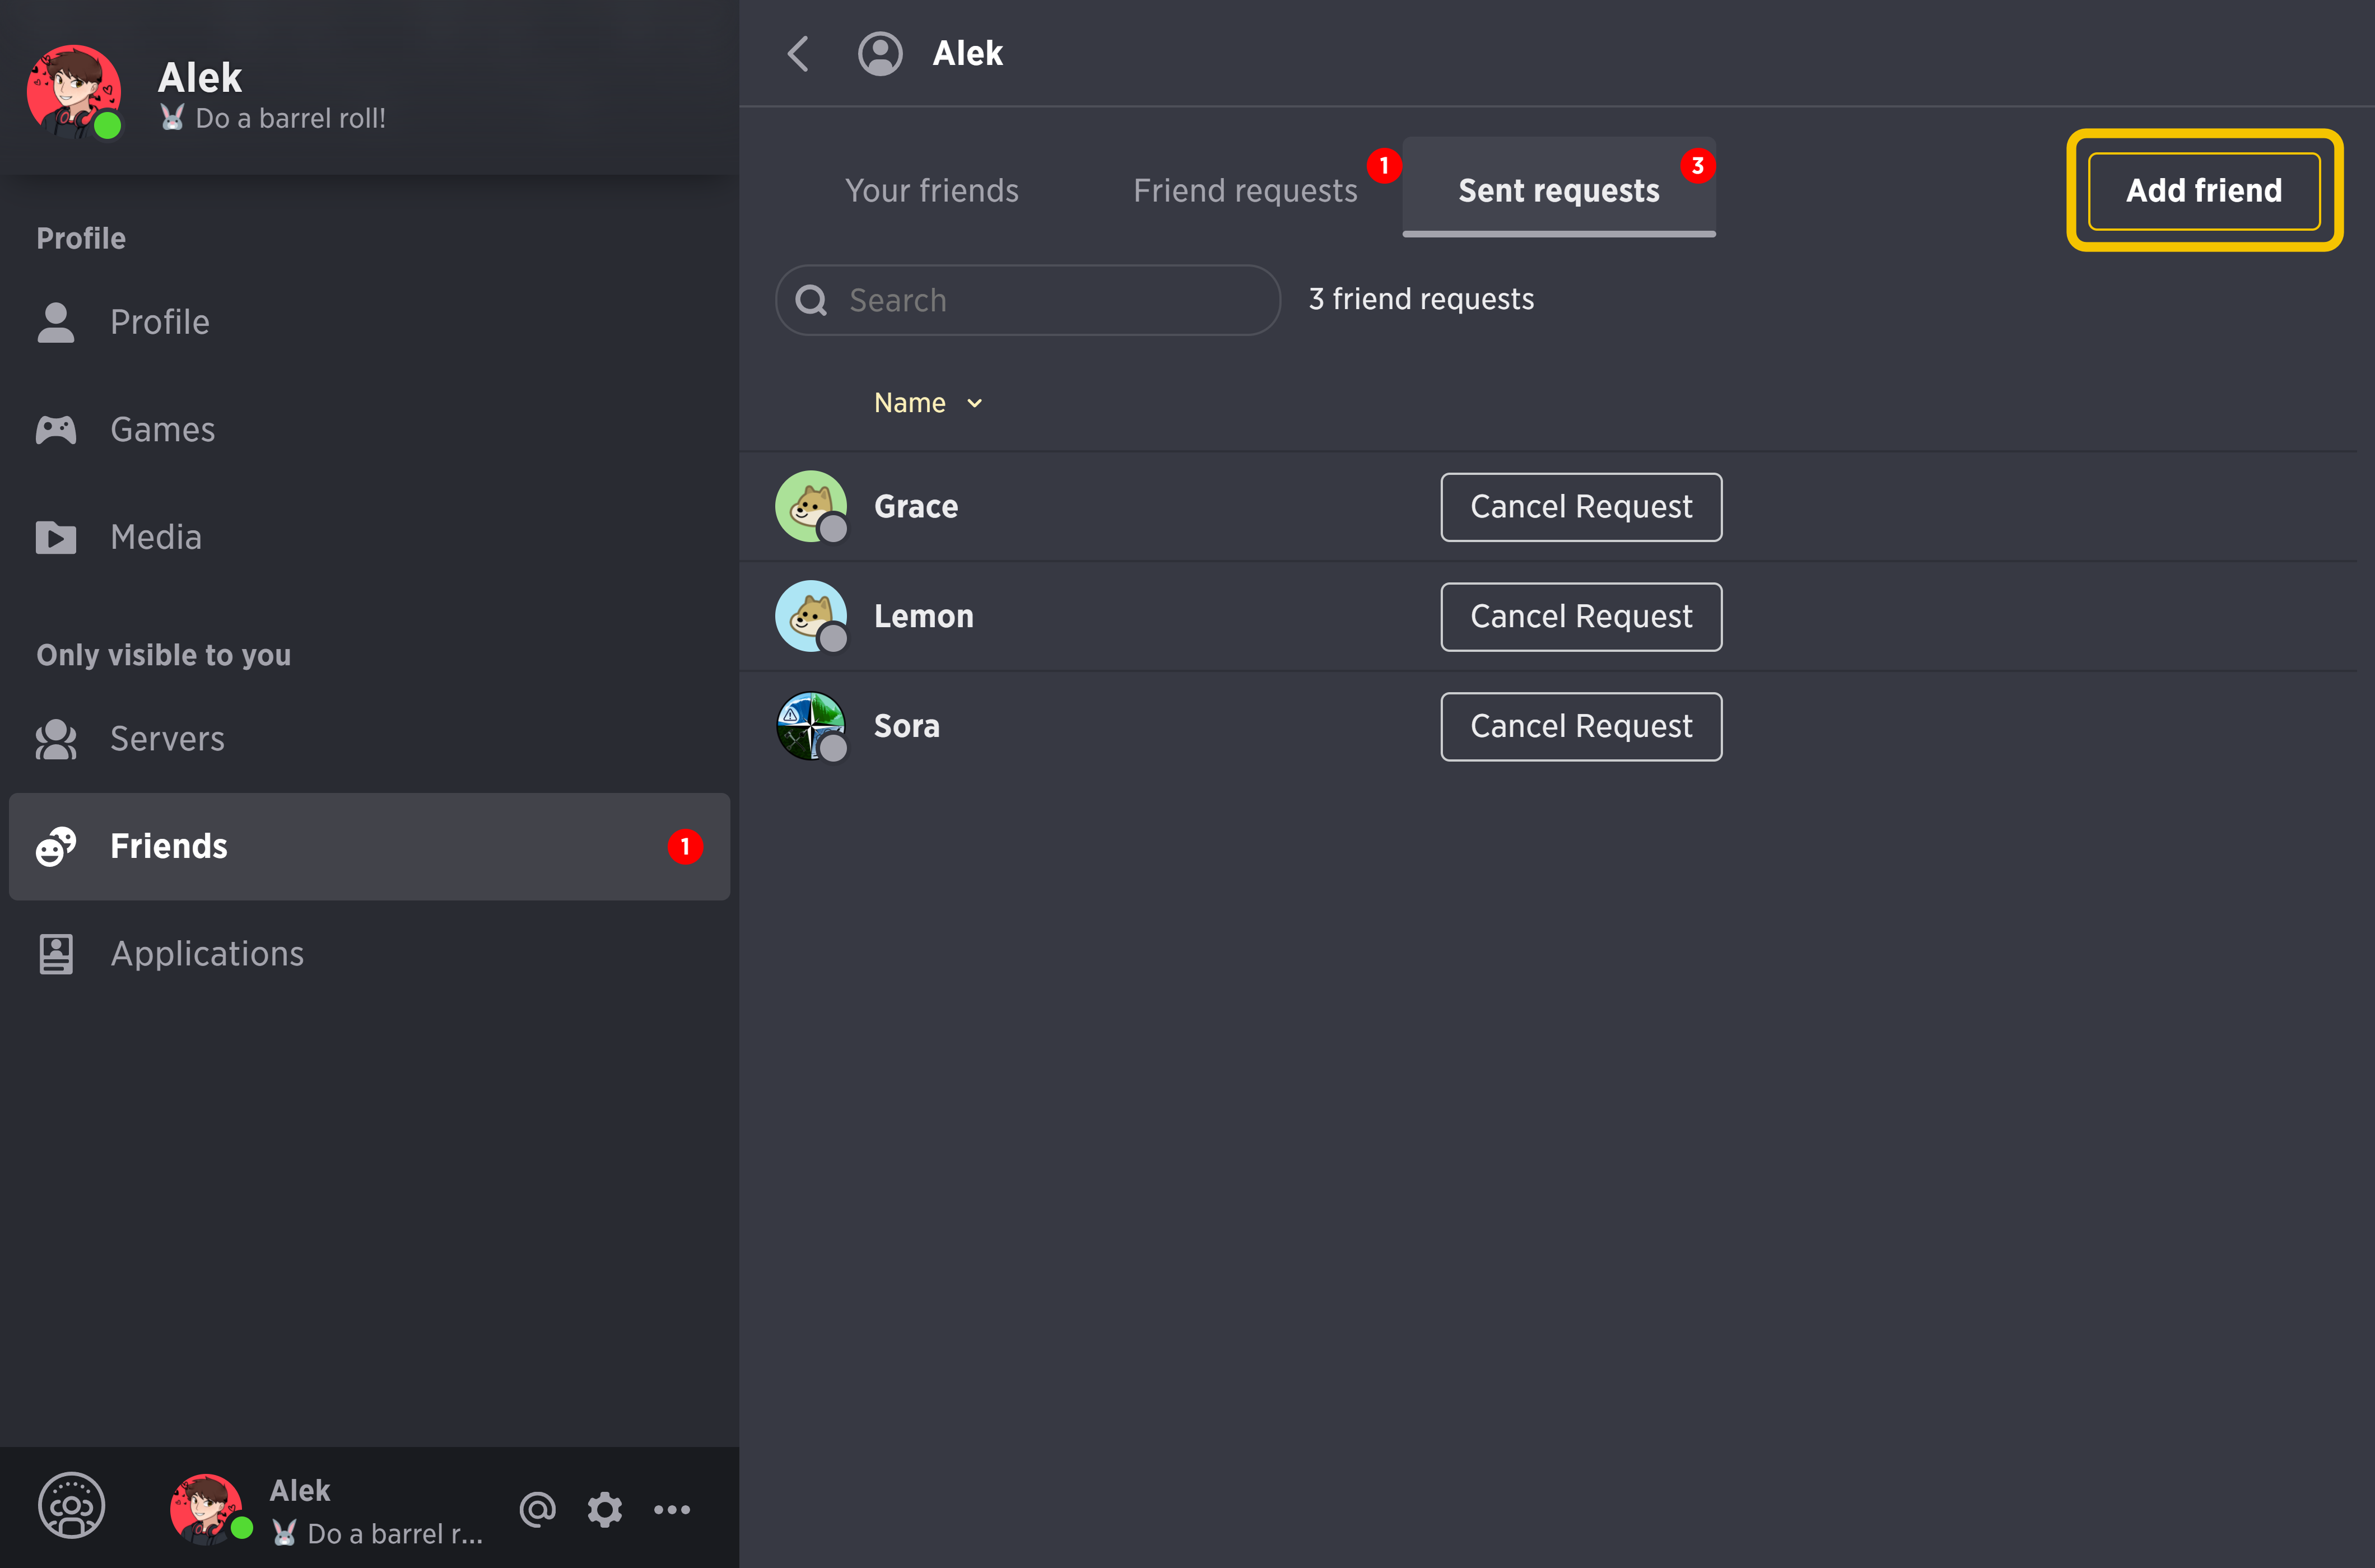Click Alek's small avatar in bottom bar
Screen dimensions: 2375x1568
[x=207, y=1509]
